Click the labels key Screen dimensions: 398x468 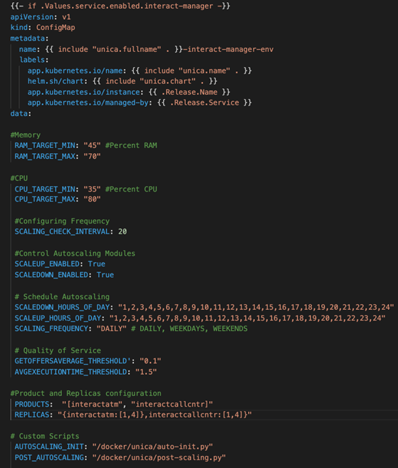(x=32, y=60)
